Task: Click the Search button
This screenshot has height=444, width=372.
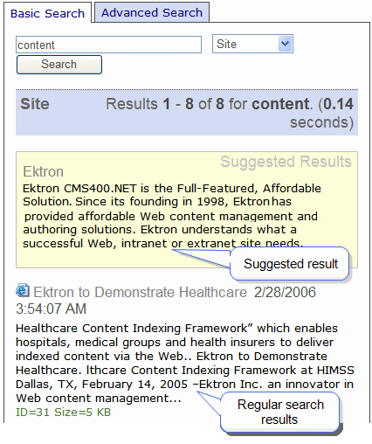Action: (x=59, y=65)
